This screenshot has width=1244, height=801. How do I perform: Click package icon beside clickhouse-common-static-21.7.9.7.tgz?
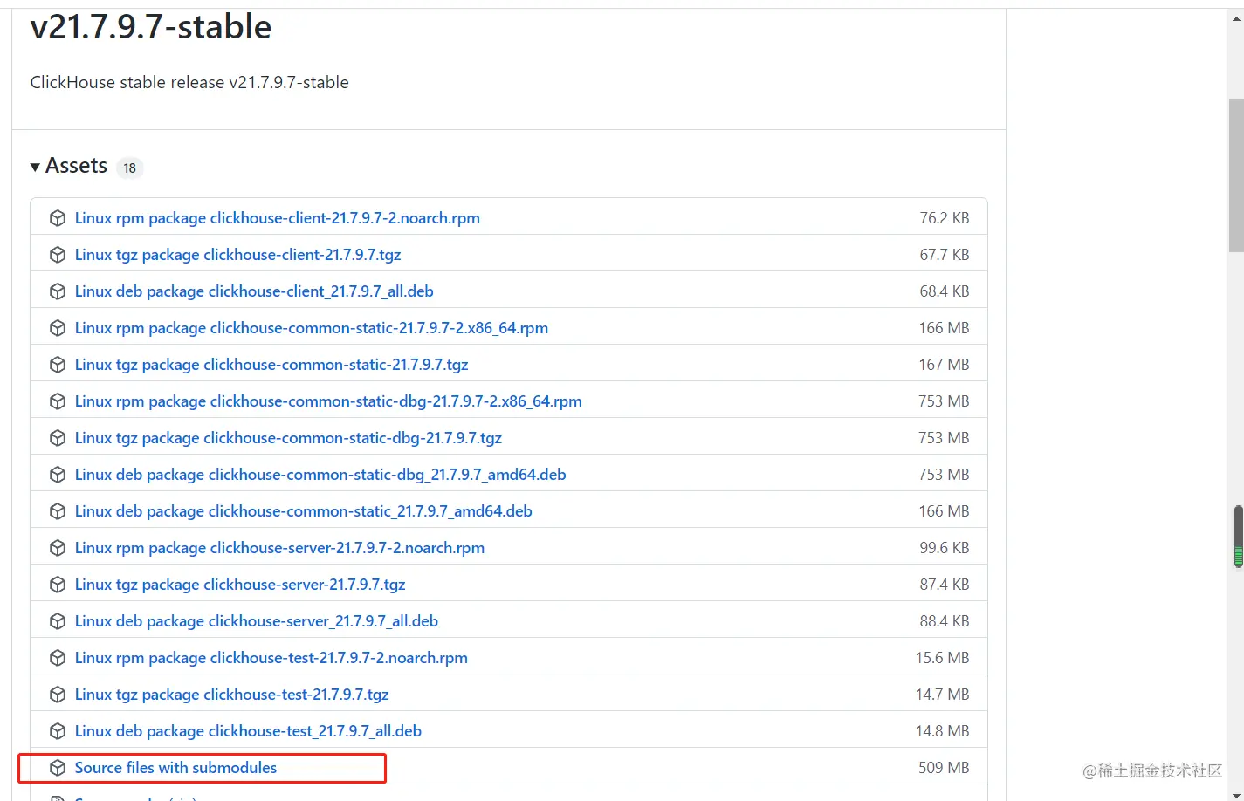point(58,365)
